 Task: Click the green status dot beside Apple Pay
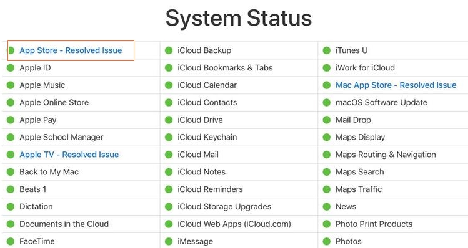click(11, 120)
